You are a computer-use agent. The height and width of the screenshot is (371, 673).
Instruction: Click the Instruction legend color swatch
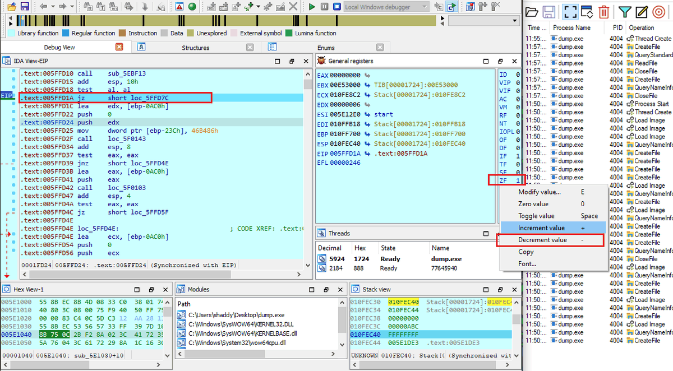(x=122, y=33)
